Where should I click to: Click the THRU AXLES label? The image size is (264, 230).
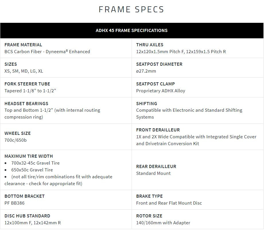pos(150,45)
